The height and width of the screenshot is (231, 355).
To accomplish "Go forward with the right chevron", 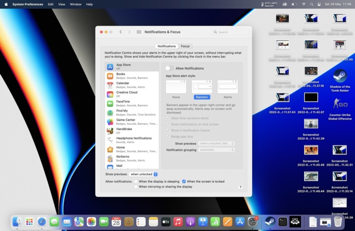I will (x=129, y=32).
